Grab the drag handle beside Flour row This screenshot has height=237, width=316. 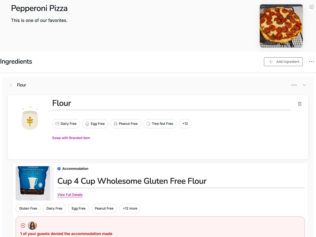(11, 85)
